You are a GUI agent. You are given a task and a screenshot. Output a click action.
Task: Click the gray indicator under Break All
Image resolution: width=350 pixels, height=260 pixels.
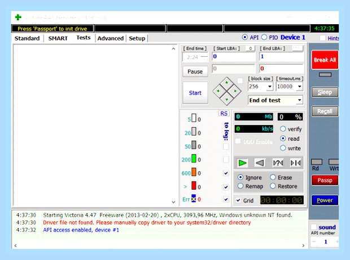click(x=325, y=75)
